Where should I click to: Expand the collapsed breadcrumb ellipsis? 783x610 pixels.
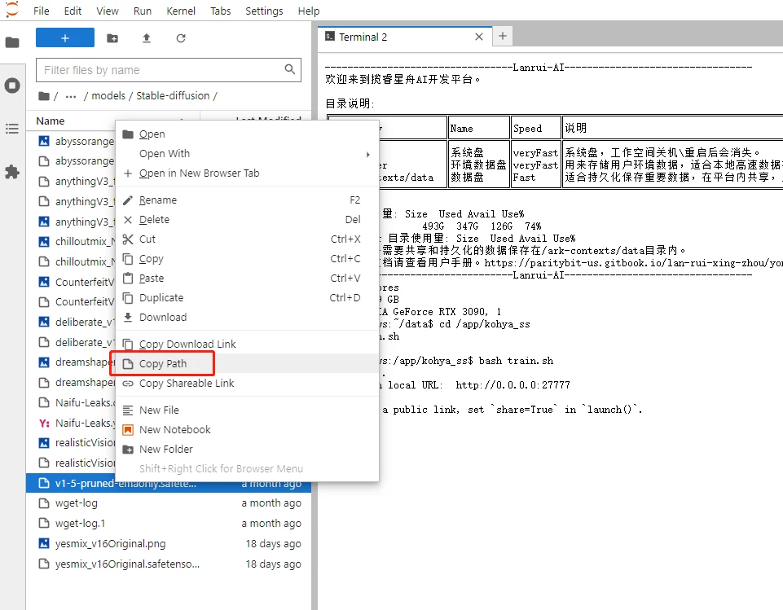tap(71, 96)
